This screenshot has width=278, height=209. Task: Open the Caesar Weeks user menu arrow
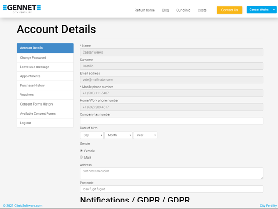(274, 10)
